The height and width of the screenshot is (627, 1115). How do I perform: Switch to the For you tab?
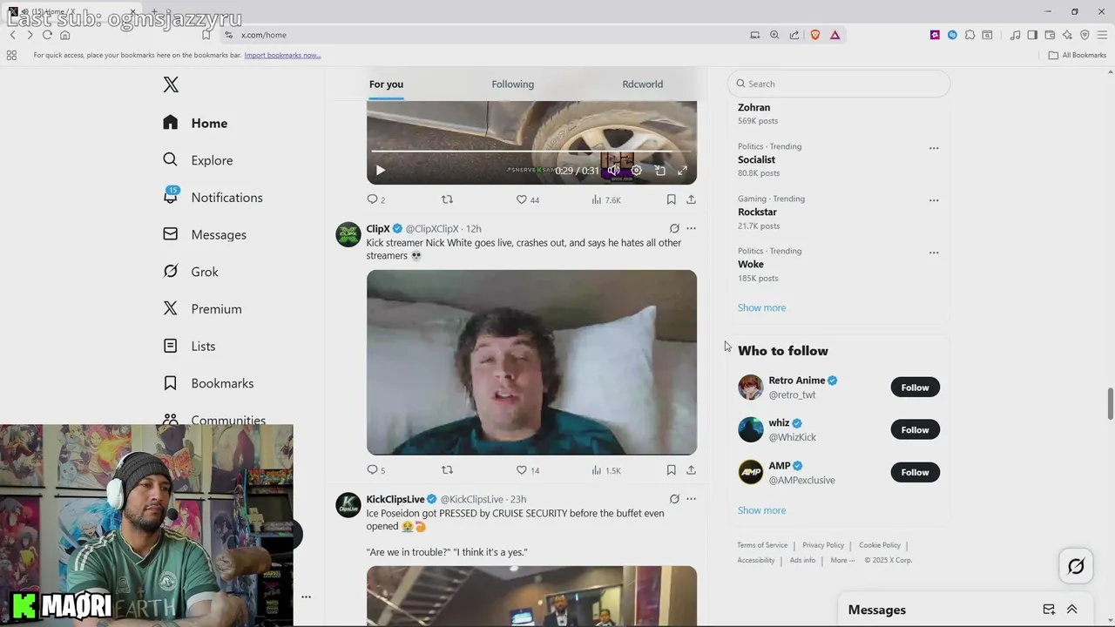tap(386, 84)
